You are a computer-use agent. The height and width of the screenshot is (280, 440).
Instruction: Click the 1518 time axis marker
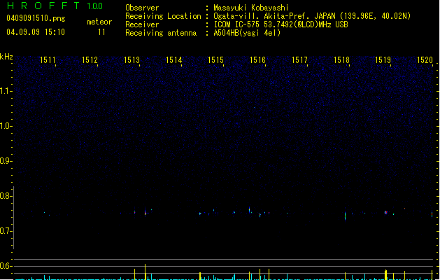click(341, 60)
